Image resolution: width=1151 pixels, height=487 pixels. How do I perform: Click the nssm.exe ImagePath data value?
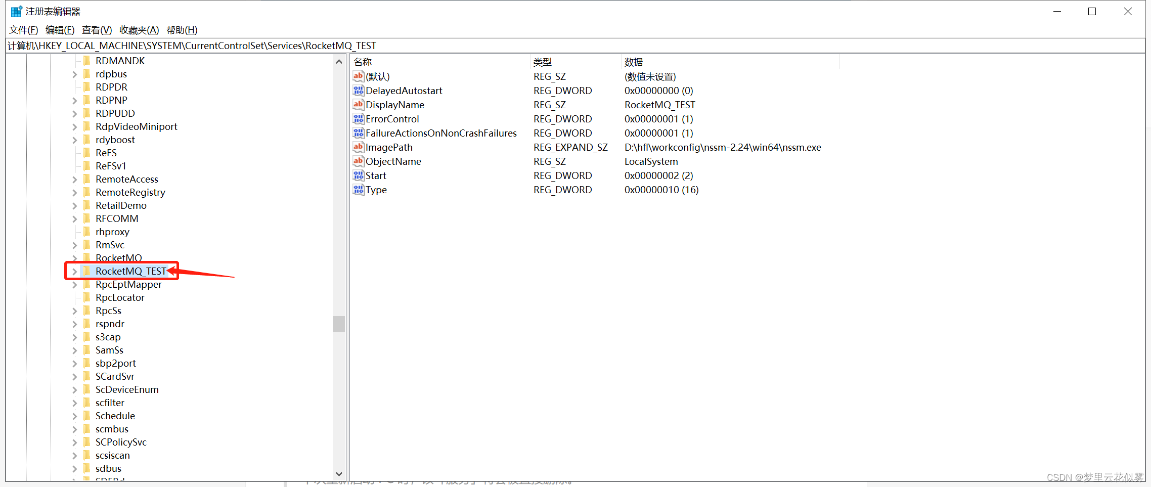(x=723, y=147)
